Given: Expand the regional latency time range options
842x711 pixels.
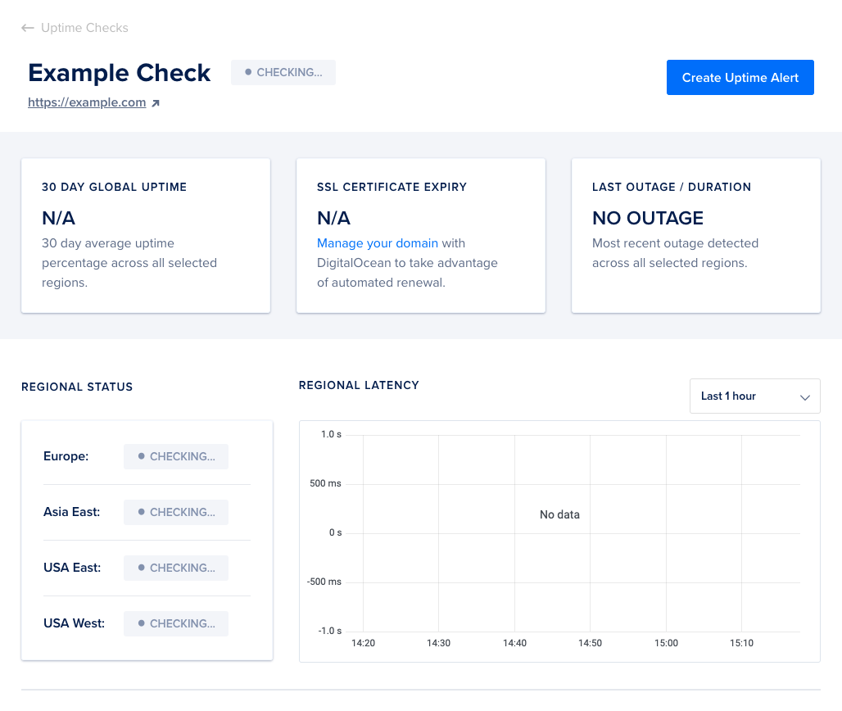Looking at the screenshot, I should point(754,396).
